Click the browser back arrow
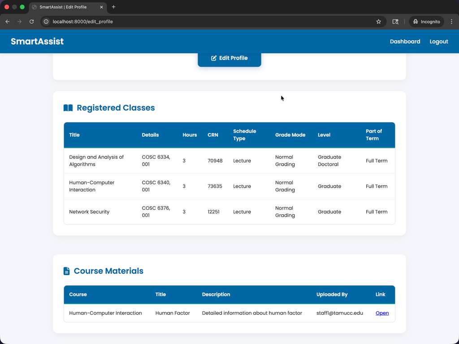 (x=8, y=21)
